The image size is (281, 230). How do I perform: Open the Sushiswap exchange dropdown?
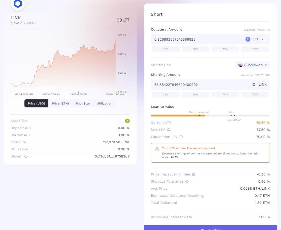[252, 65]
